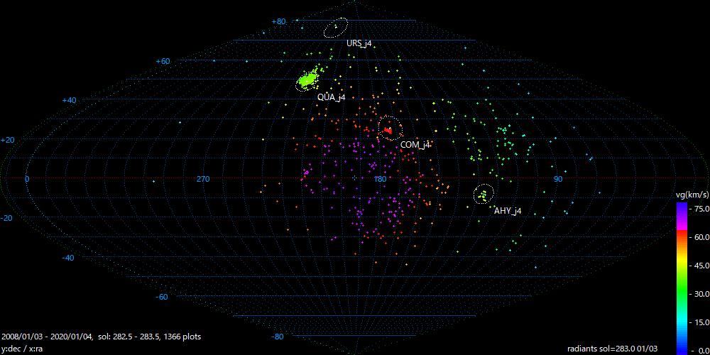Click the dotted circle around URS radiant
Viewport: 710px width, 355px height.
[x=335, y=28]
